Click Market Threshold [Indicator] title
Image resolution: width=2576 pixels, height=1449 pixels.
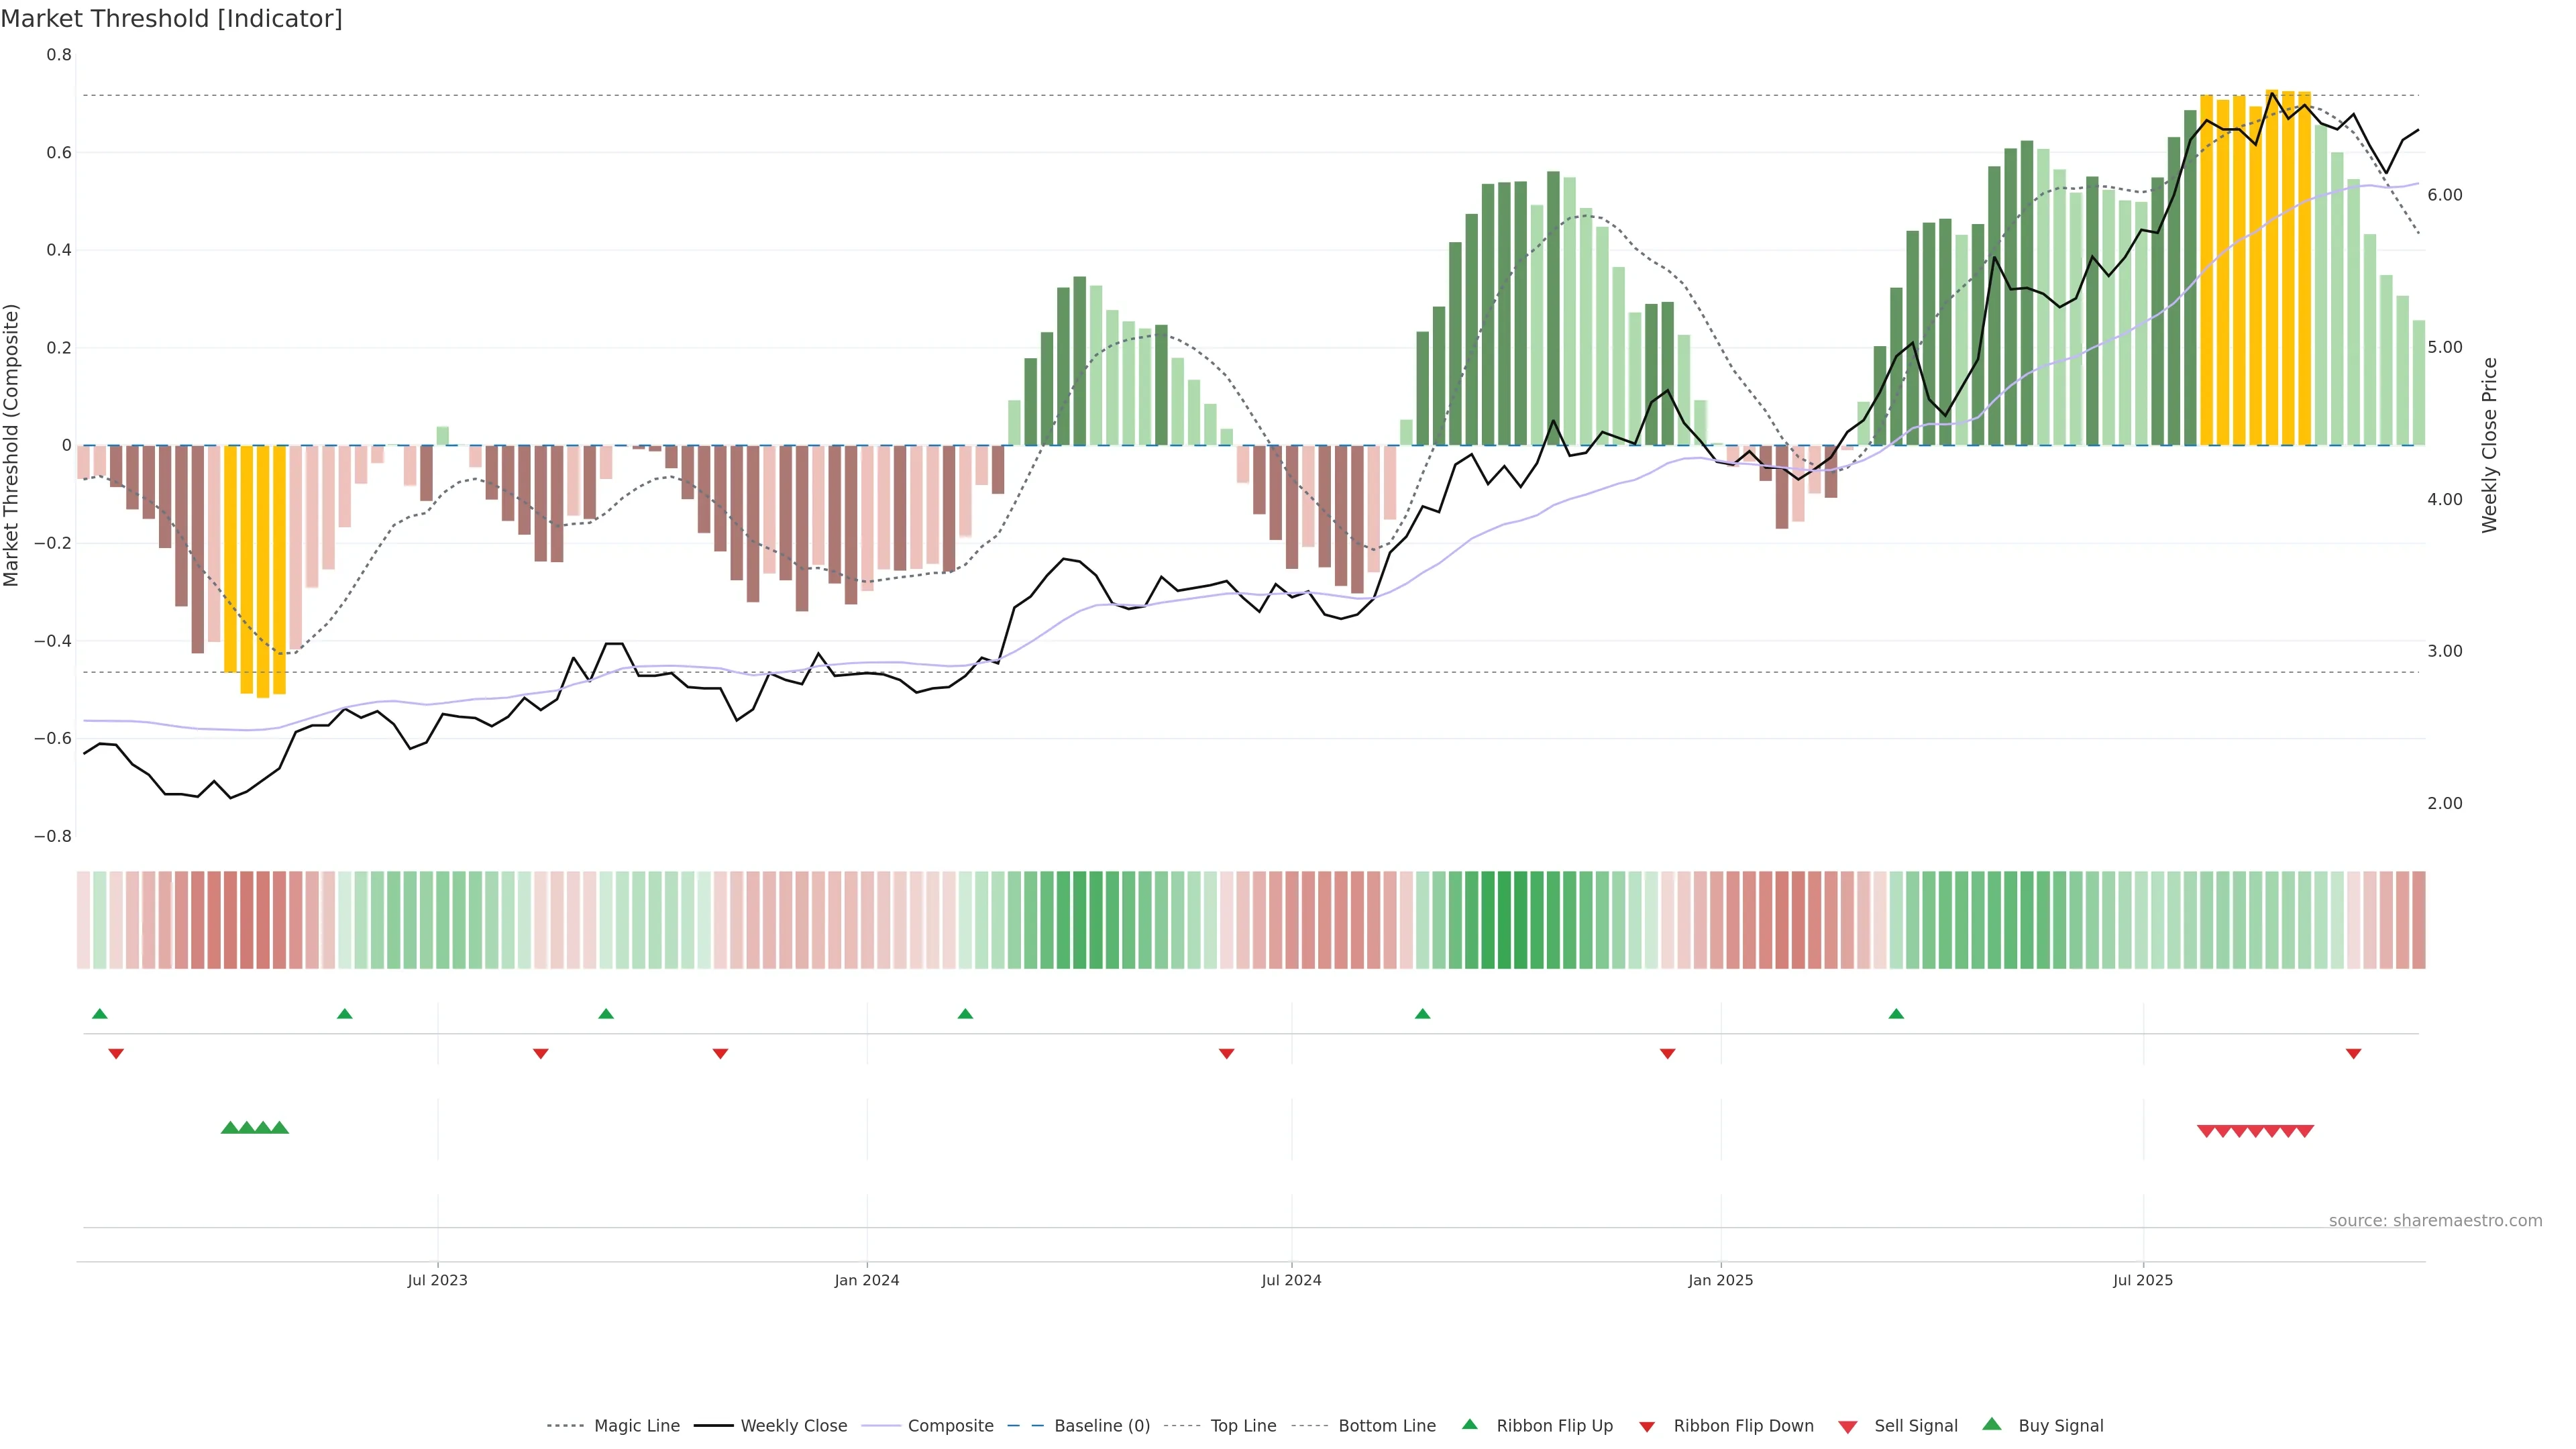point(171,19)
